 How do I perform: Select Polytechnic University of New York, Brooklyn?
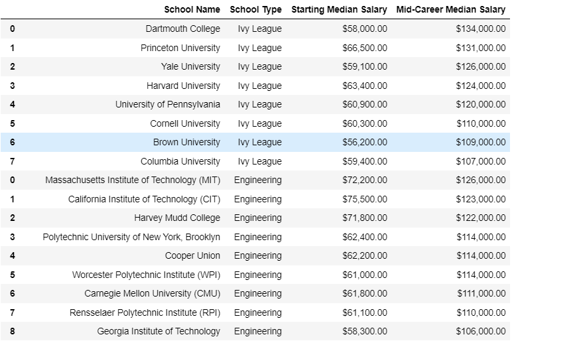(131, 237)
